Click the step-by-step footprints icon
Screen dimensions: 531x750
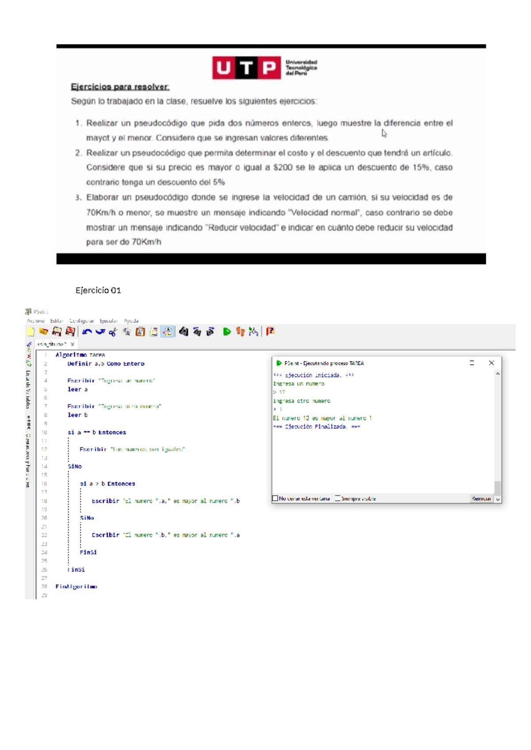pyautogui.click(x=240, y=332)
